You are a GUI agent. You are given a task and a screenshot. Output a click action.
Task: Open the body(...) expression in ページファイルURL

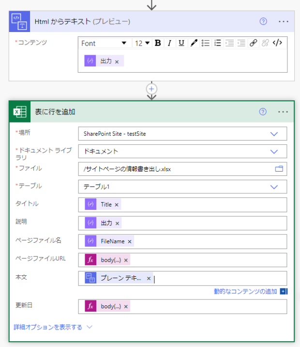click(x=107, y=260)
